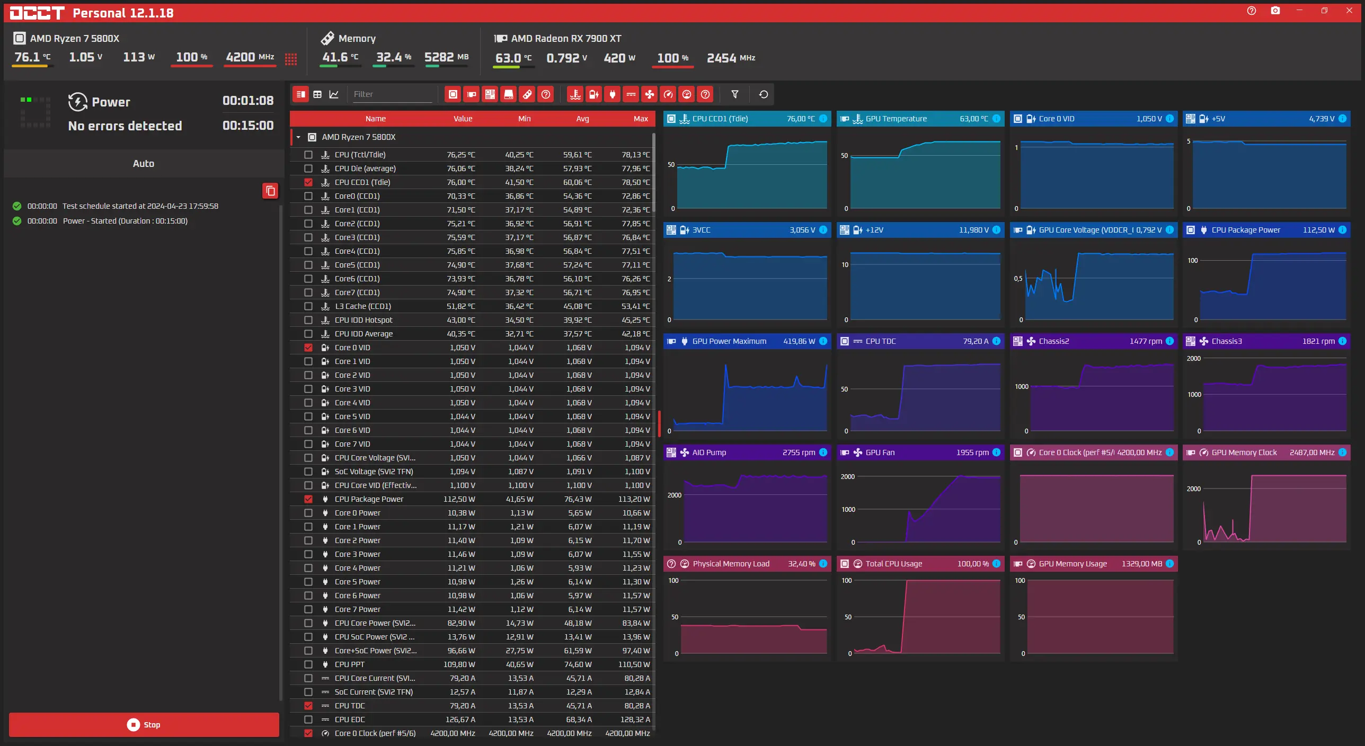This screenshot has height=746, width=1365.
Task: Toggle the memory module device filter icon
Action: pyautogui.click(x=527, y=94)
